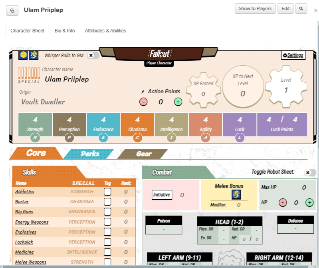Screen dimensions: 319x268
Task: Open the Perks section tab
Action: pos(90,154)
